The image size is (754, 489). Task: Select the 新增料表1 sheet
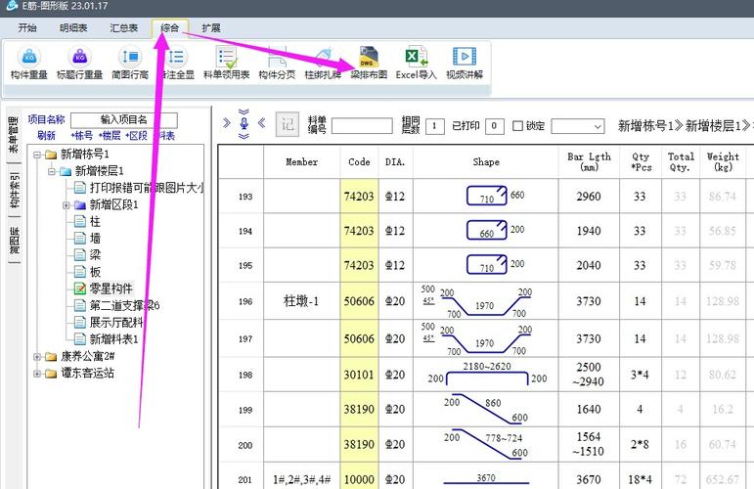click(x=107, y=339)
